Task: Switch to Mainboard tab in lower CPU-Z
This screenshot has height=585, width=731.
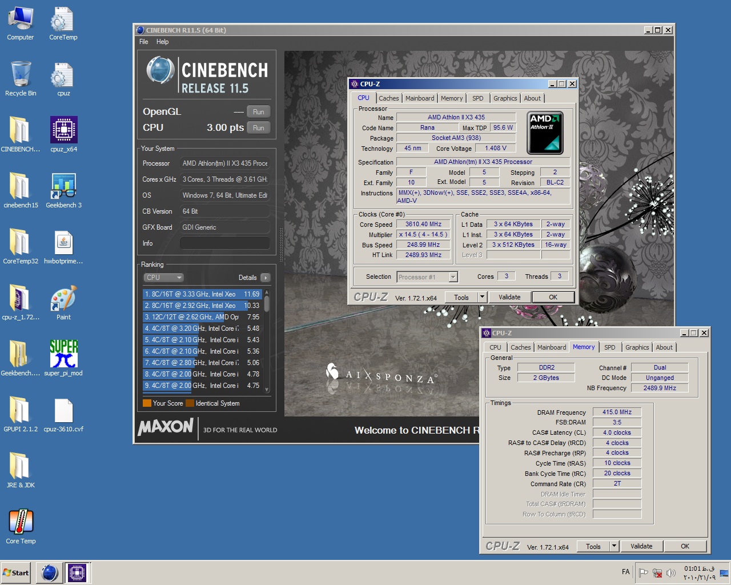Action: tap(552, 347)
